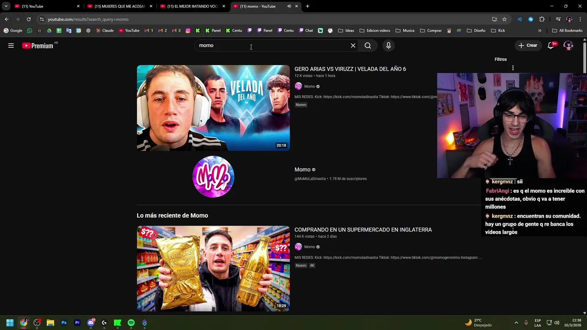Open File Explorer from the taskbar
Viewport: 587px width, 330px height.
pos(50,323)
